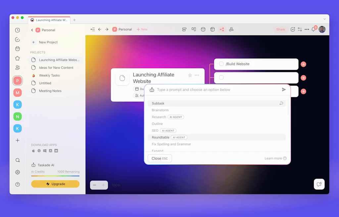Open Weekly Tasks project
The width and height of the screenshot is (339, 217).
point(56,76)
